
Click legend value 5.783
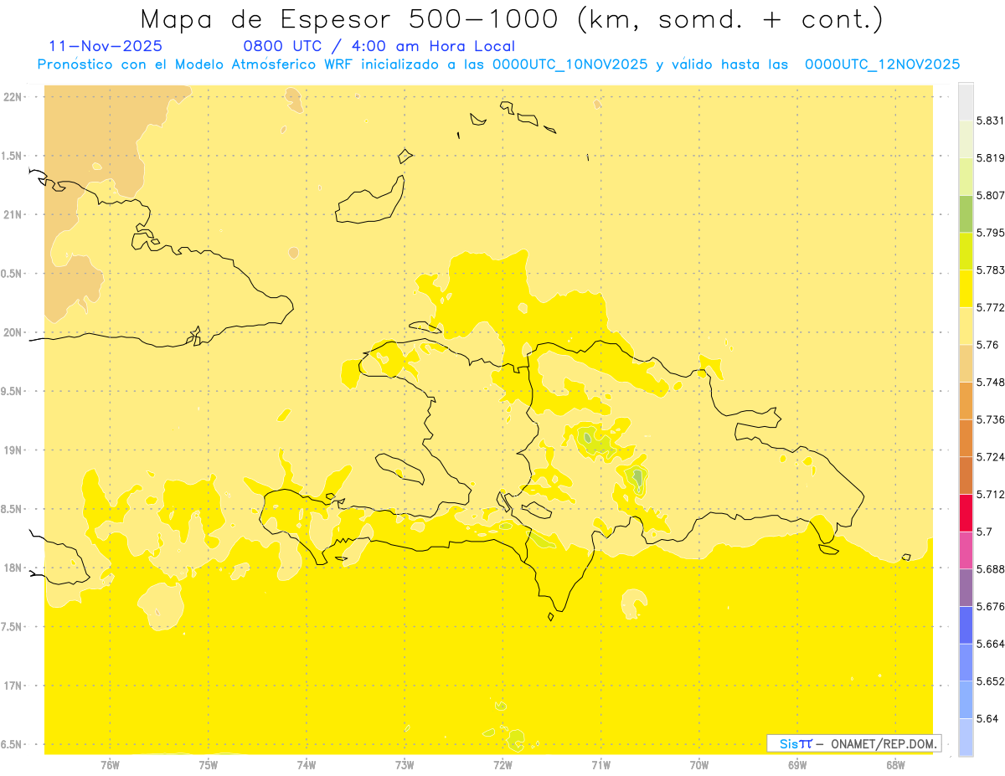[x=990, y=270]
